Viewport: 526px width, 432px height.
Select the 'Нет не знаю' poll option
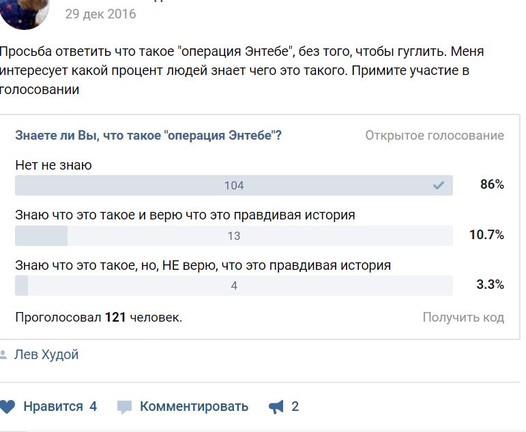pyautogui.click(x=53, y=165)
